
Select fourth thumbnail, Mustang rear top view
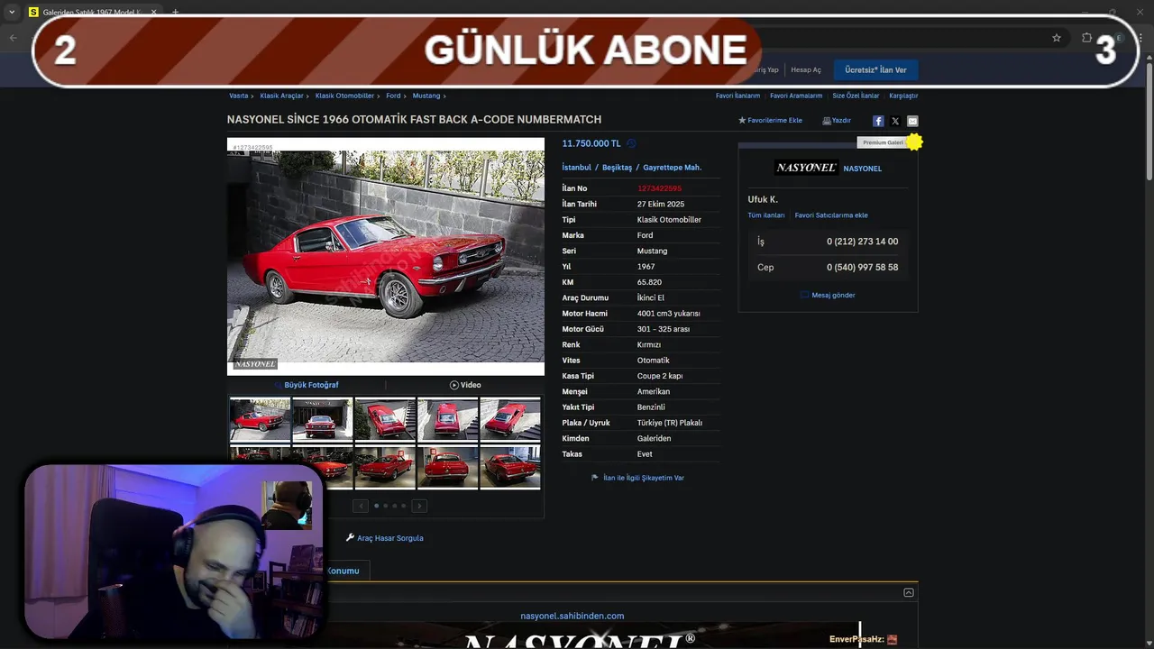447,420
